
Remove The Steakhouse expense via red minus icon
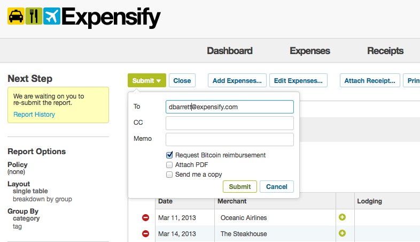[145, 233]
